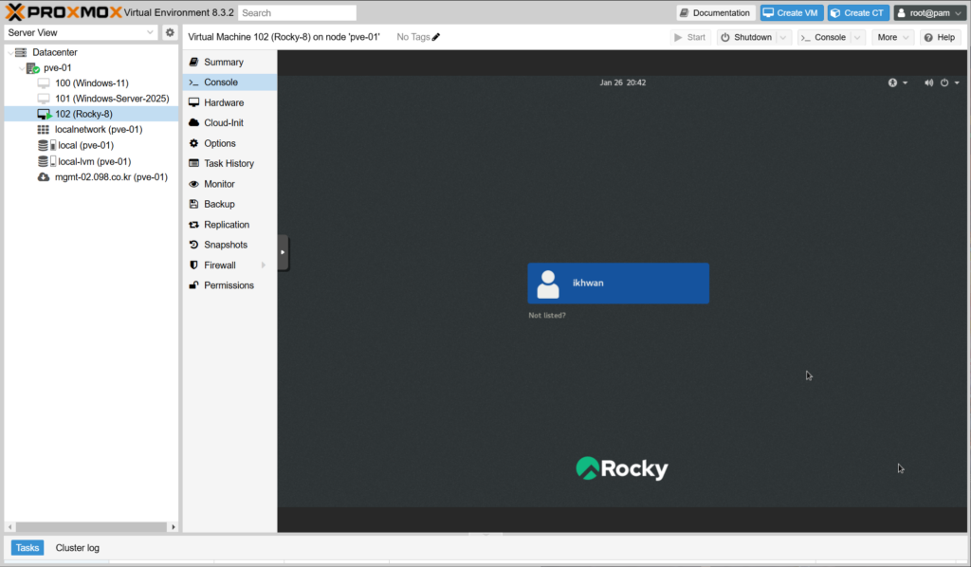Click the pencil icon to edit tags
The height and width of the screenshot is (567, 971).
[x=436, y=37]
